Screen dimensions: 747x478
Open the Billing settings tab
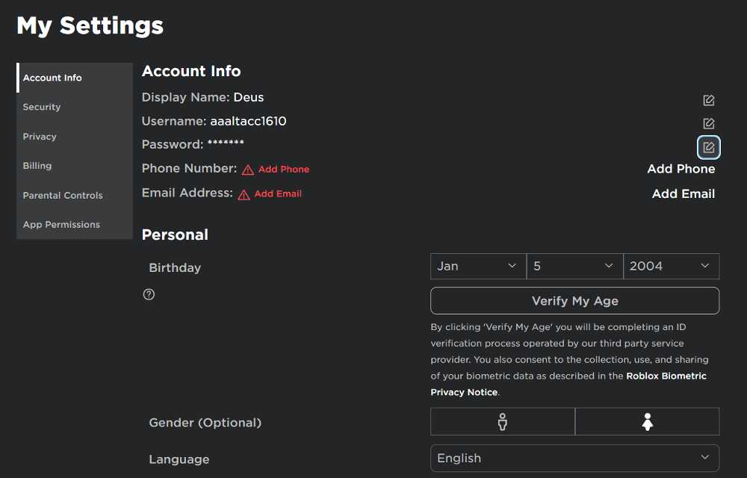(x=74, y=166)
